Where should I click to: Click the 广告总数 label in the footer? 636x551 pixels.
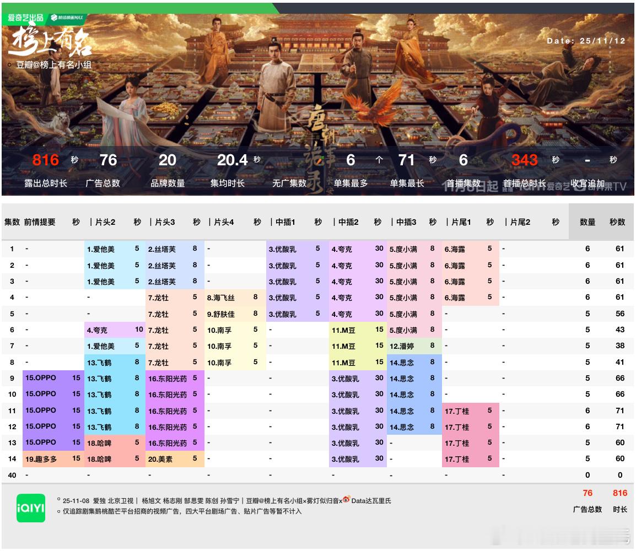point(588,509)
